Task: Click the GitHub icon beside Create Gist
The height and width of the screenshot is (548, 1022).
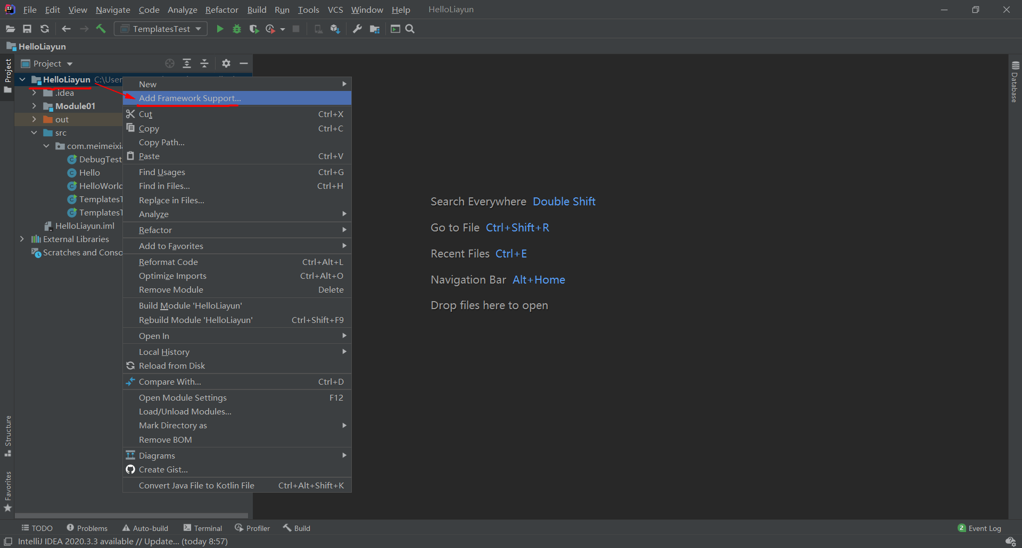Action: [x=130, y=469]
